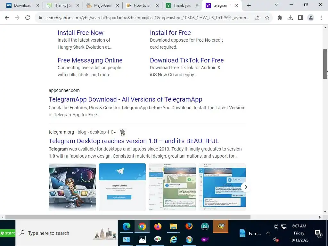Open TelegramApp Download All Versions link
Image resolution: width=328 pixels, height=246 pixels.
tap(126, 99)
